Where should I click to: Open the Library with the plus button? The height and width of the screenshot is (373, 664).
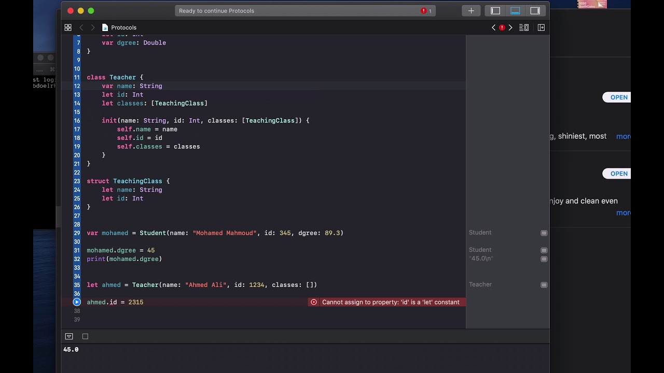coord(471,11)
